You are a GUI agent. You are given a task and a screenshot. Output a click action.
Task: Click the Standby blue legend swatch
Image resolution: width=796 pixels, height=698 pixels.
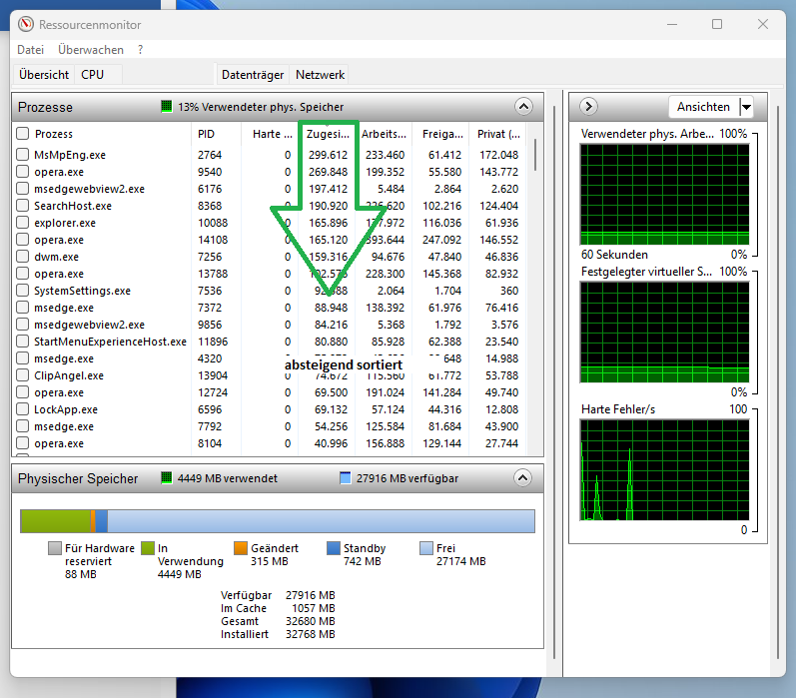coord(334,548)
